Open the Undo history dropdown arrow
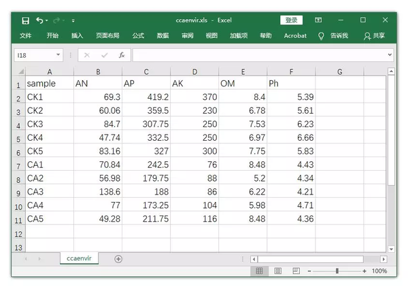Image resolution: width=408 pixels, height=289 pixels. 47,20
